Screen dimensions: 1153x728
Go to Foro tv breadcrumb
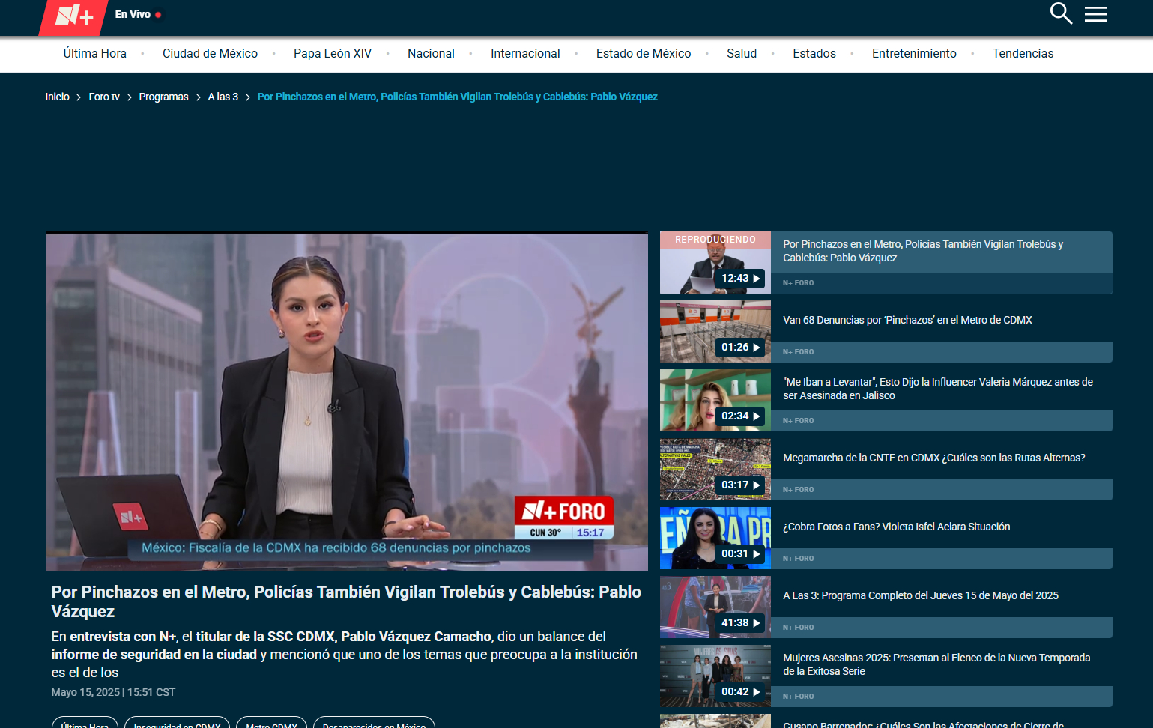(x=104, y=97)
